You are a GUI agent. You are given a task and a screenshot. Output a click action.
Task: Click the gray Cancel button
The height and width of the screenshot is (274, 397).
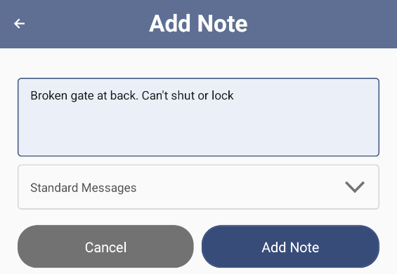tap(105, 247)
